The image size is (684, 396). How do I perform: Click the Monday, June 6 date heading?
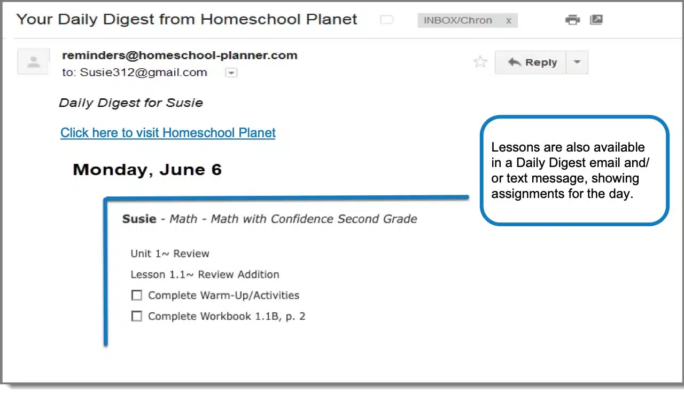click(147, 170)
